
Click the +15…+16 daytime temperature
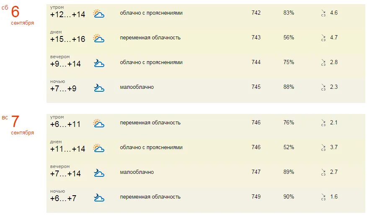[x=67, y=39]
